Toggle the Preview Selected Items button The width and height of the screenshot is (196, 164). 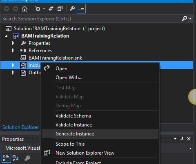(x=81, y=9)
